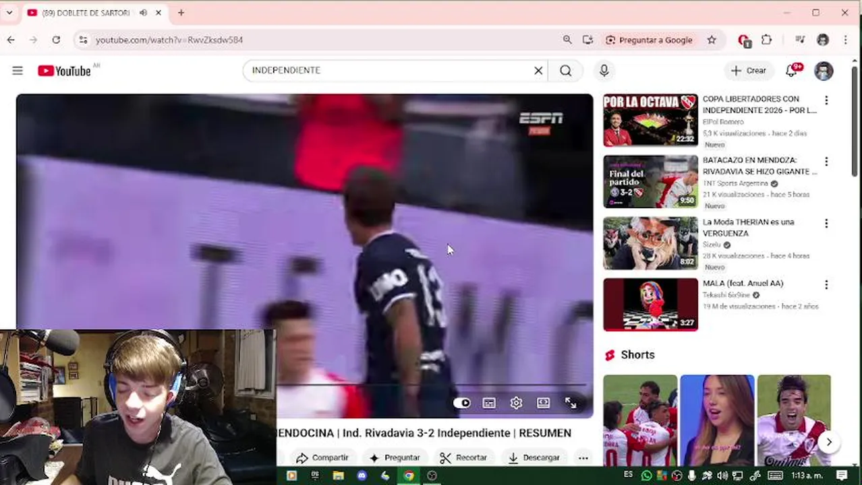Open the TNT Sports Argentina channel name
This screenshot has width=862, height=485.
click(x=735, y=183)
